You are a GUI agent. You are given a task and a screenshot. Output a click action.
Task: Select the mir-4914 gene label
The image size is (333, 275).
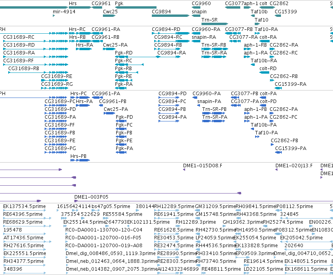click(64, 11)
